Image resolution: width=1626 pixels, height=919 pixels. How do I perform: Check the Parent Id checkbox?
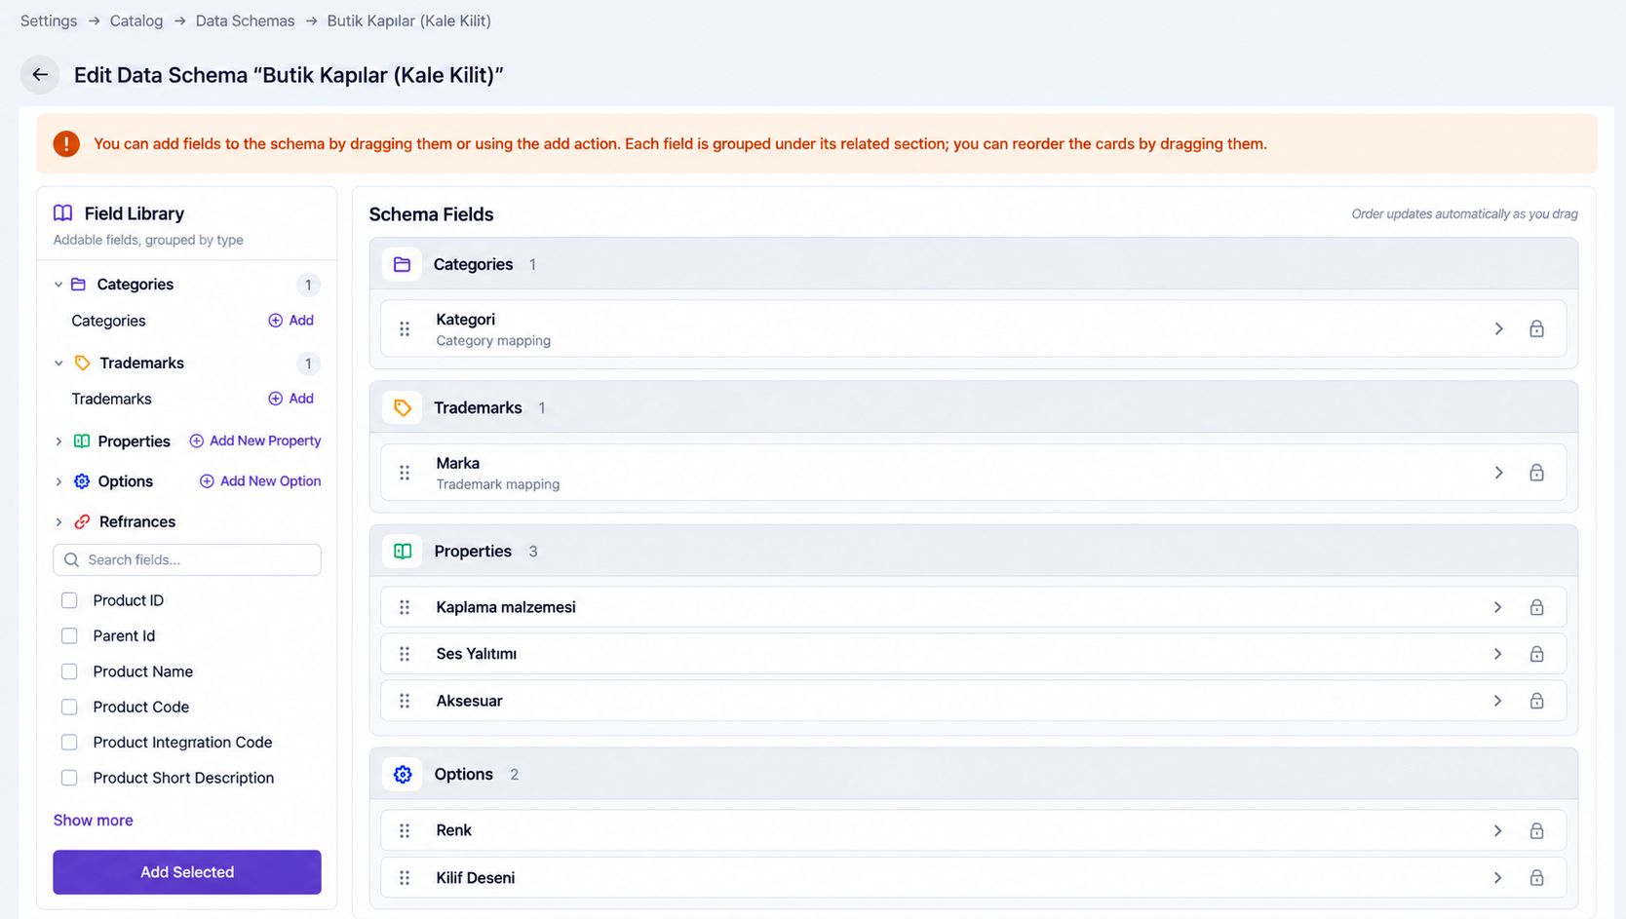click(69, 635)
